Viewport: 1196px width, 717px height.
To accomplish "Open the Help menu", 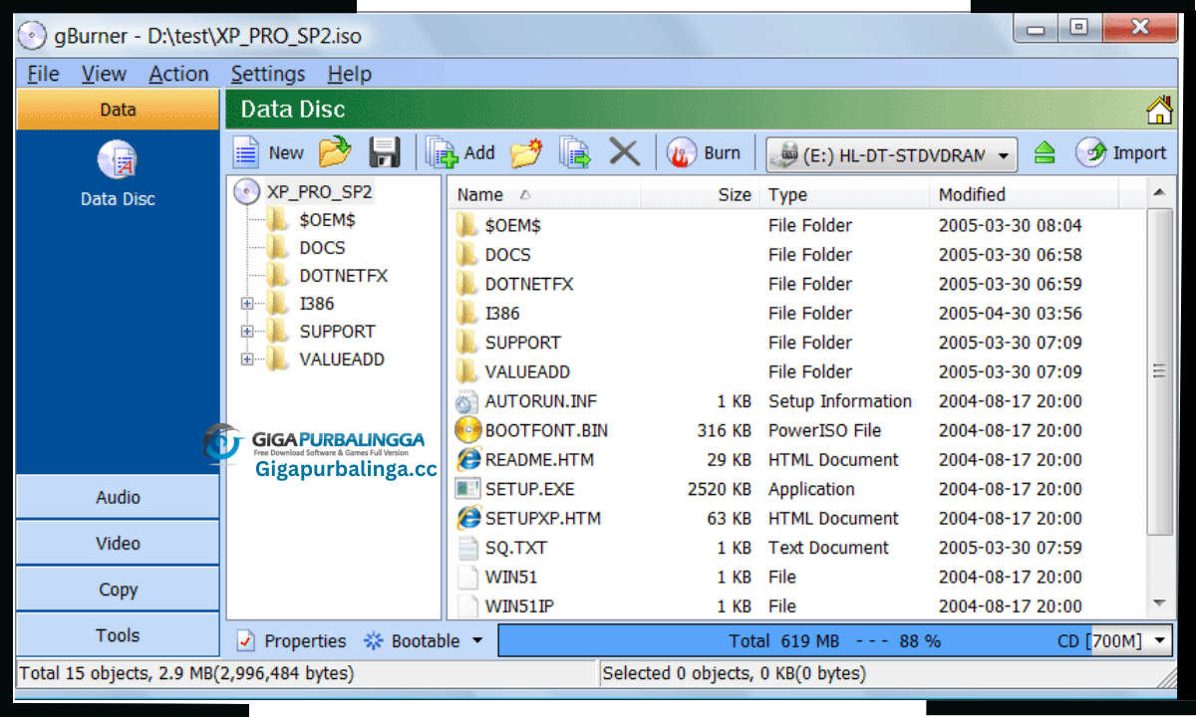I will click(349, 74).
